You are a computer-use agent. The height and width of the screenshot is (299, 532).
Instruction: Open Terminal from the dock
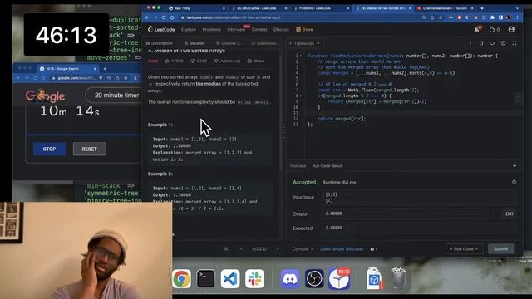(x=206, y=279)
